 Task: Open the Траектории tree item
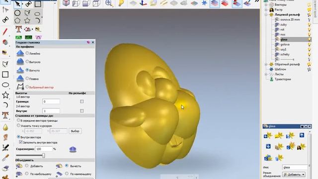[283, 80]
